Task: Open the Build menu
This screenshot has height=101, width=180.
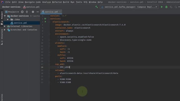Action: click(x=66, y=2)
